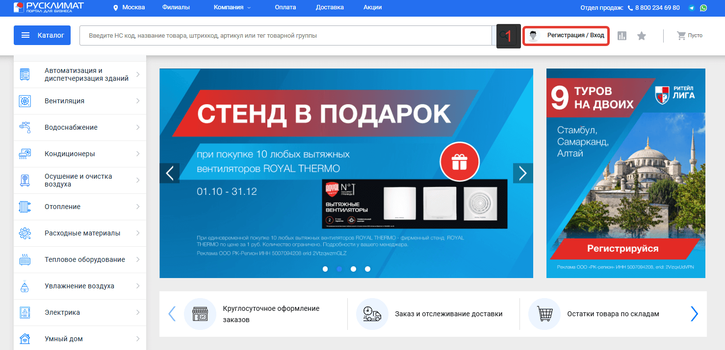Expand the Вентиляция category chevron
Viewport: 725px width, 350px height.
(x=138, y=101)
